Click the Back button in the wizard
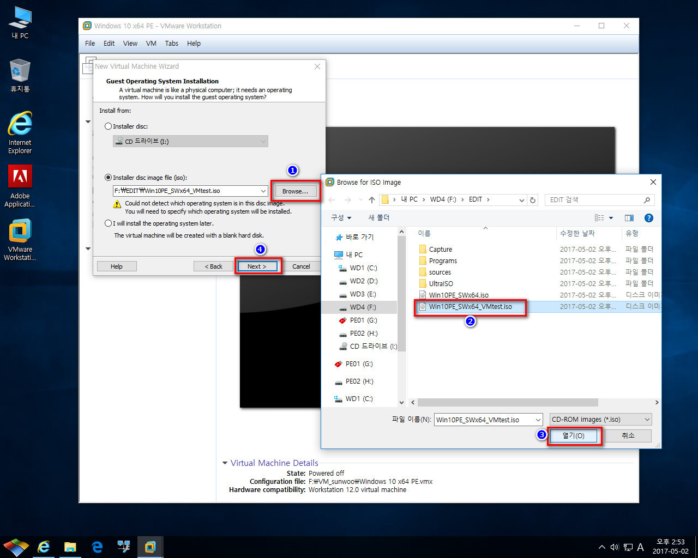 [x=214, y=266]
